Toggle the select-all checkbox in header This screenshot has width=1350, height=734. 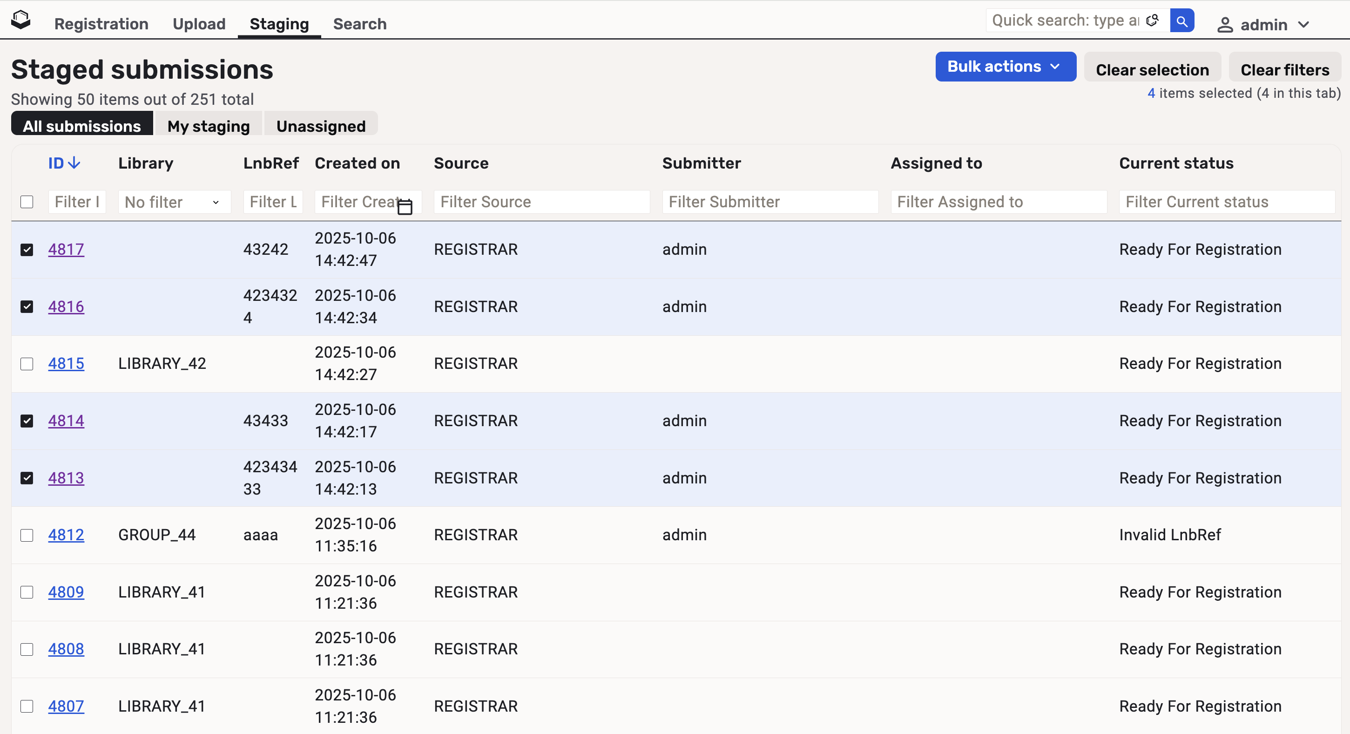click(x=27, y=203)
